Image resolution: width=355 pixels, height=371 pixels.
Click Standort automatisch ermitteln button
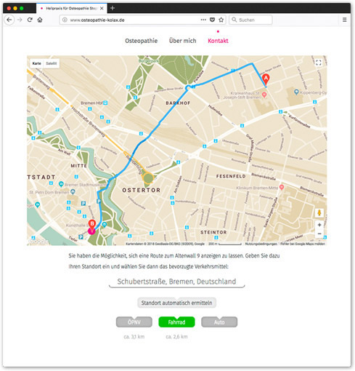coord(176,303)
